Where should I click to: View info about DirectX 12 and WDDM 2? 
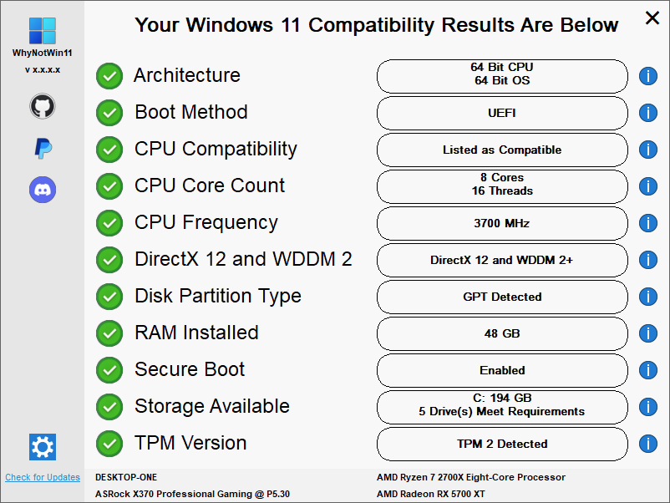(648, 260)
